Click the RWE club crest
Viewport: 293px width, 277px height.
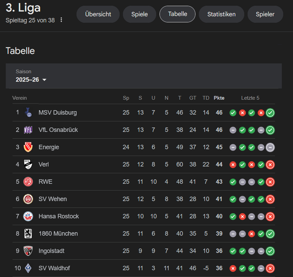[28, 182]
